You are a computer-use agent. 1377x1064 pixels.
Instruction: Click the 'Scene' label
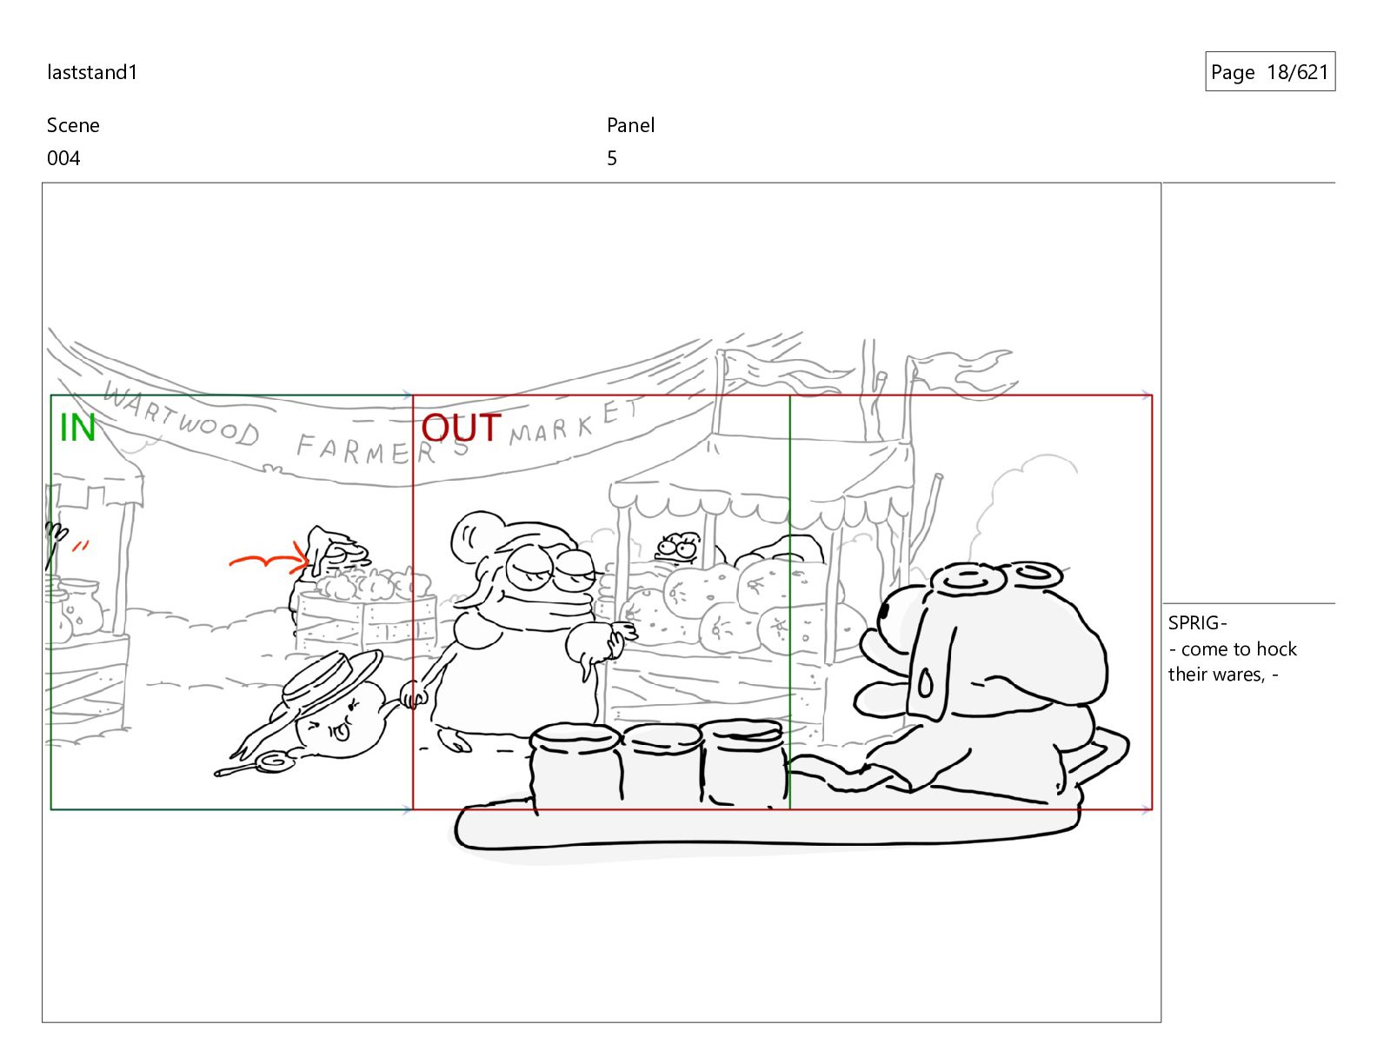pyautogui.click(x=73, y=125)
